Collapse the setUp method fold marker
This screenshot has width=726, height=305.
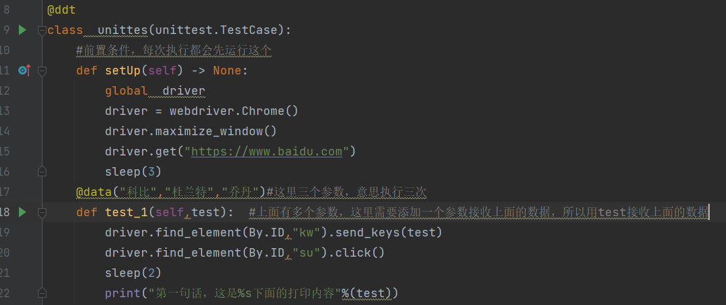pyautogui.click(x=42, y=71)
